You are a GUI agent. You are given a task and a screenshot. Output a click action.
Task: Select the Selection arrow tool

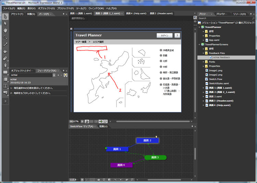click(5, 16)
